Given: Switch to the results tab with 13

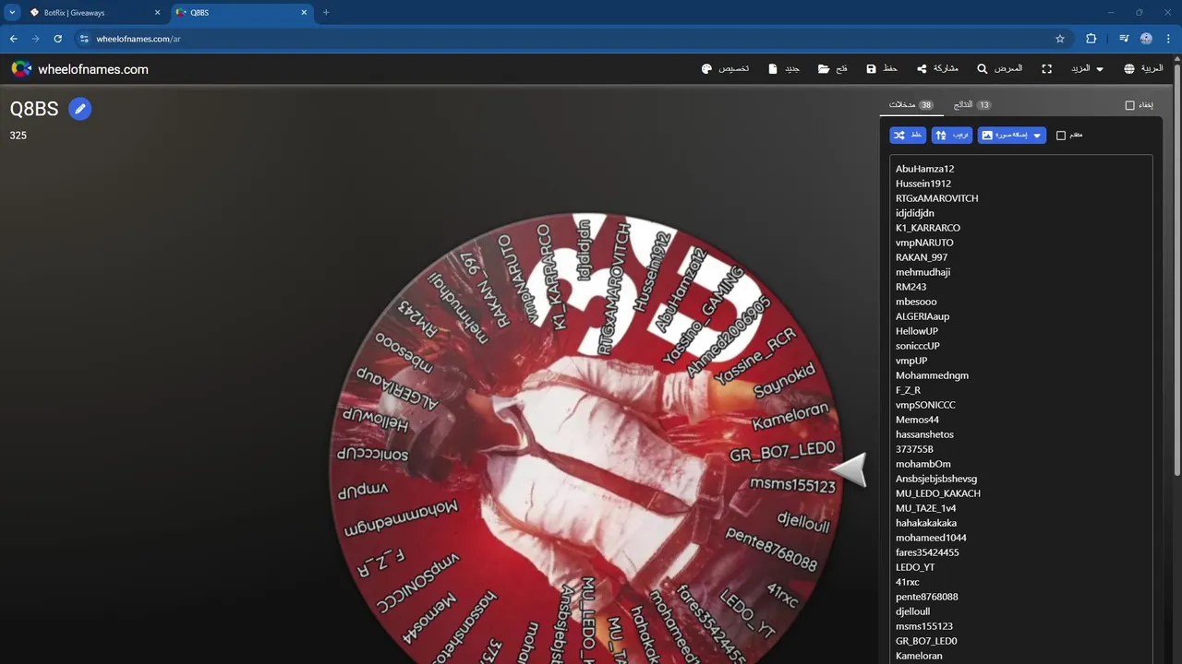Looking at the screenshot, I should (x=971, y=105).
